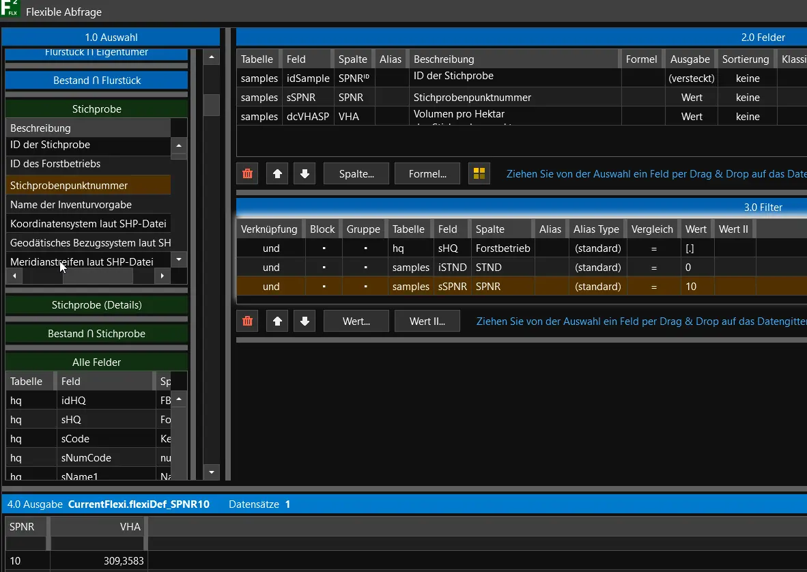Image resolution: width=807 pixels, height=572 pixels.
Task: Open the Spalte... dialog button
Action: click(x=356, y=173)
